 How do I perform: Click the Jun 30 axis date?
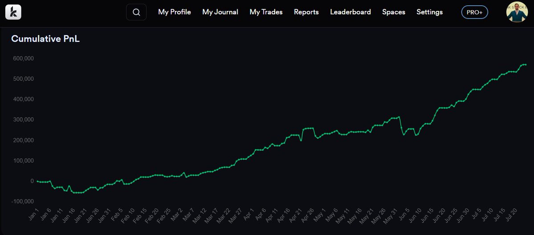pyautogui.click(x=462, y=215)
